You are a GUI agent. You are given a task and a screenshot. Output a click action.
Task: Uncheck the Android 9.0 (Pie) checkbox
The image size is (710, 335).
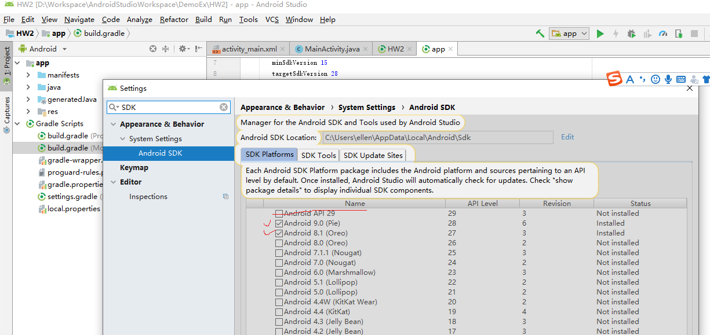[279, 223]
